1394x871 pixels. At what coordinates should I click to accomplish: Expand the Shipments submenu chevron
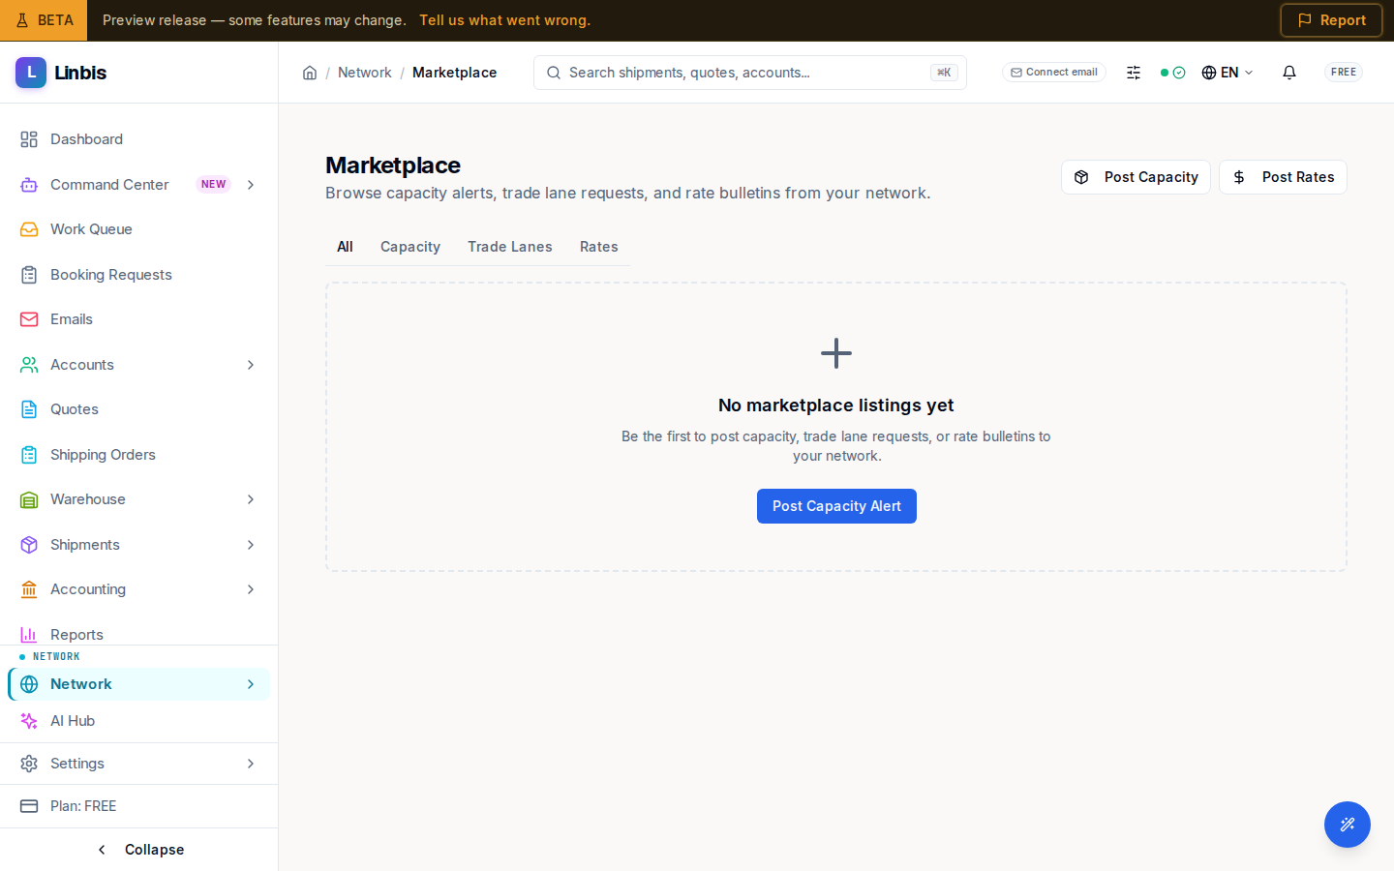[251, 545]
